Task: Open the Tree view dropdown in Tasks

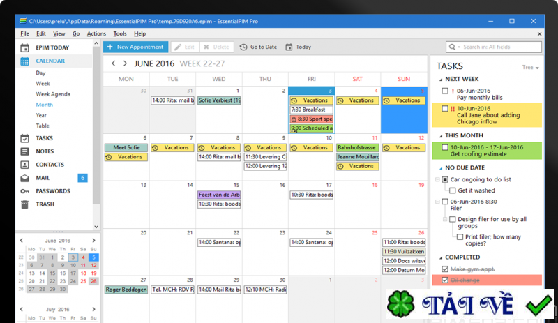Action: [x=530, y=67]
